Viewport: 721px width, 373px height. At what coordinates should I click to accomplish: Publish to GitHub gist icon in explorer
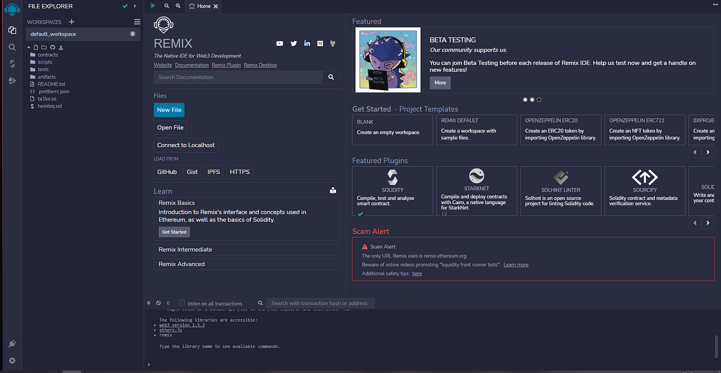[52, 47]
